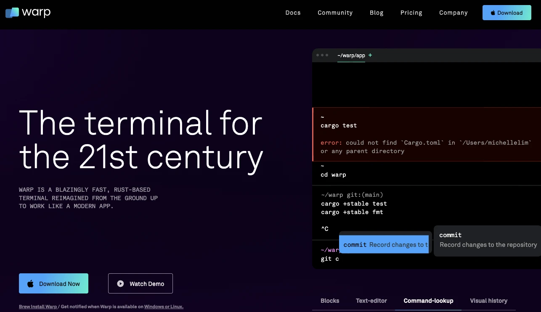Switch to the Blocks tab
Screen dimensions: 541x312
point(330,301)
